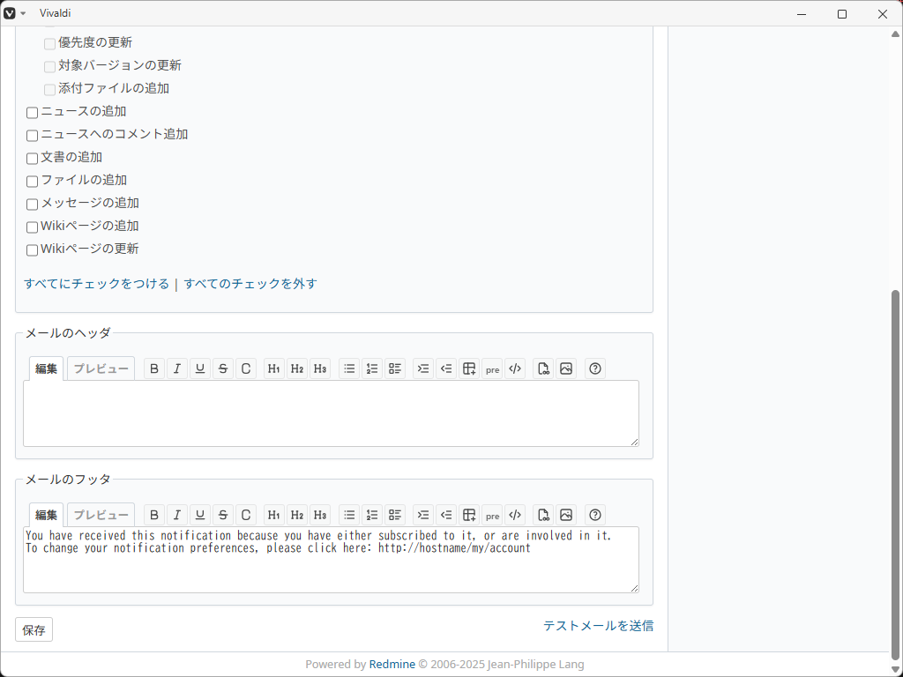Open the formatting help in the header toolbar
This screenshot has height=677, width=903.
[x=595, y=368]
